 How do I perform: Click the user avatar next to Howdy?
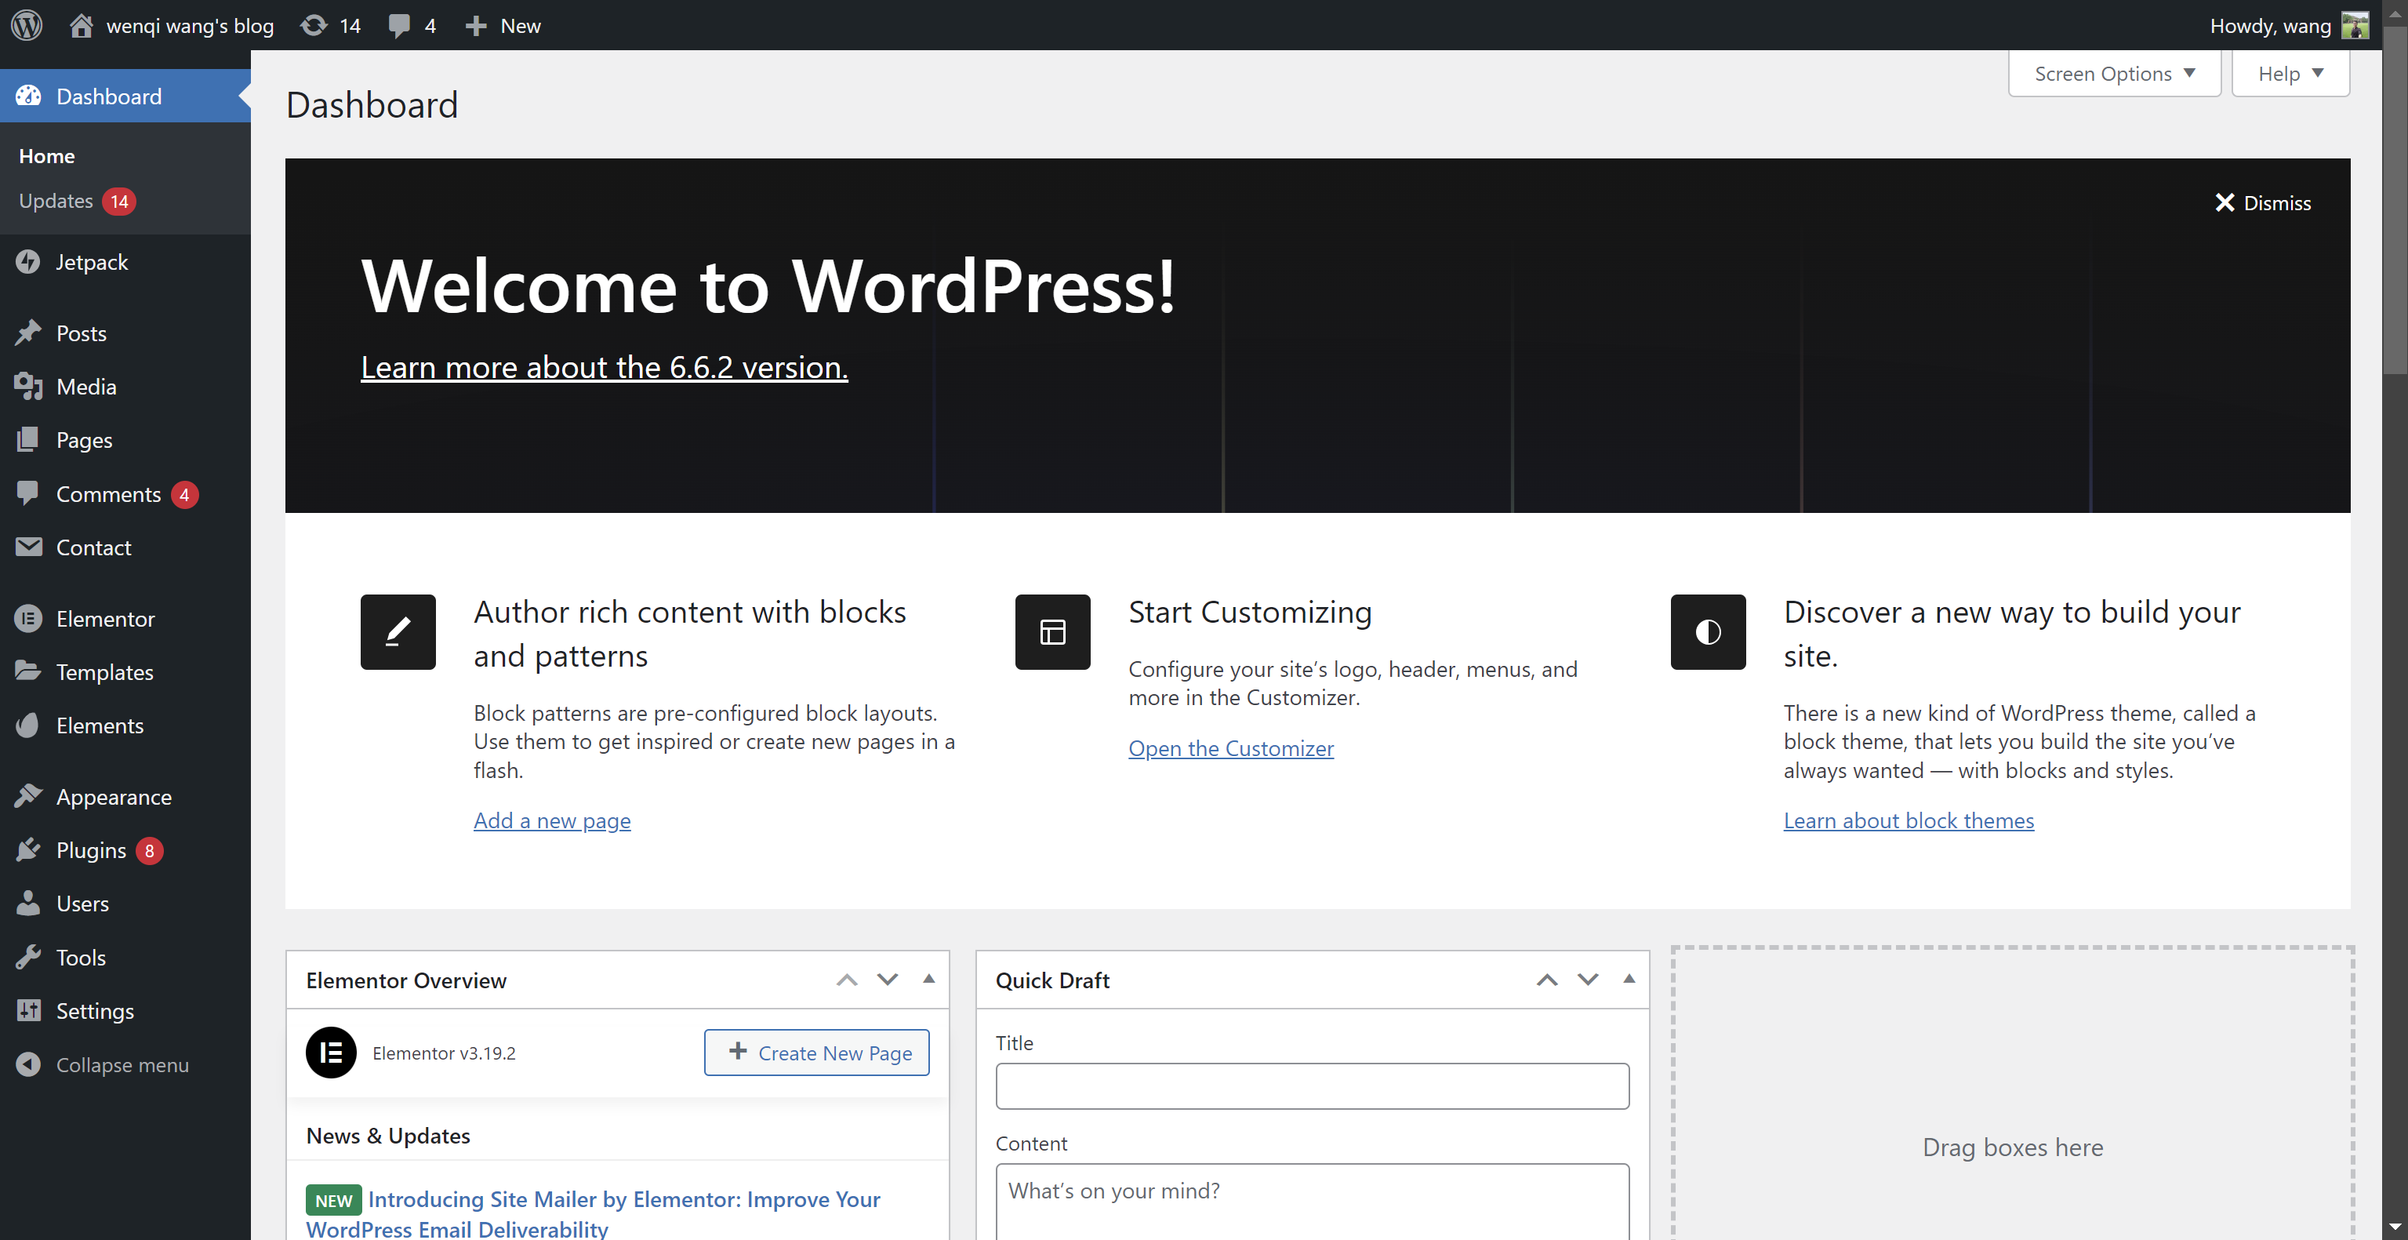coord(2355,25)
